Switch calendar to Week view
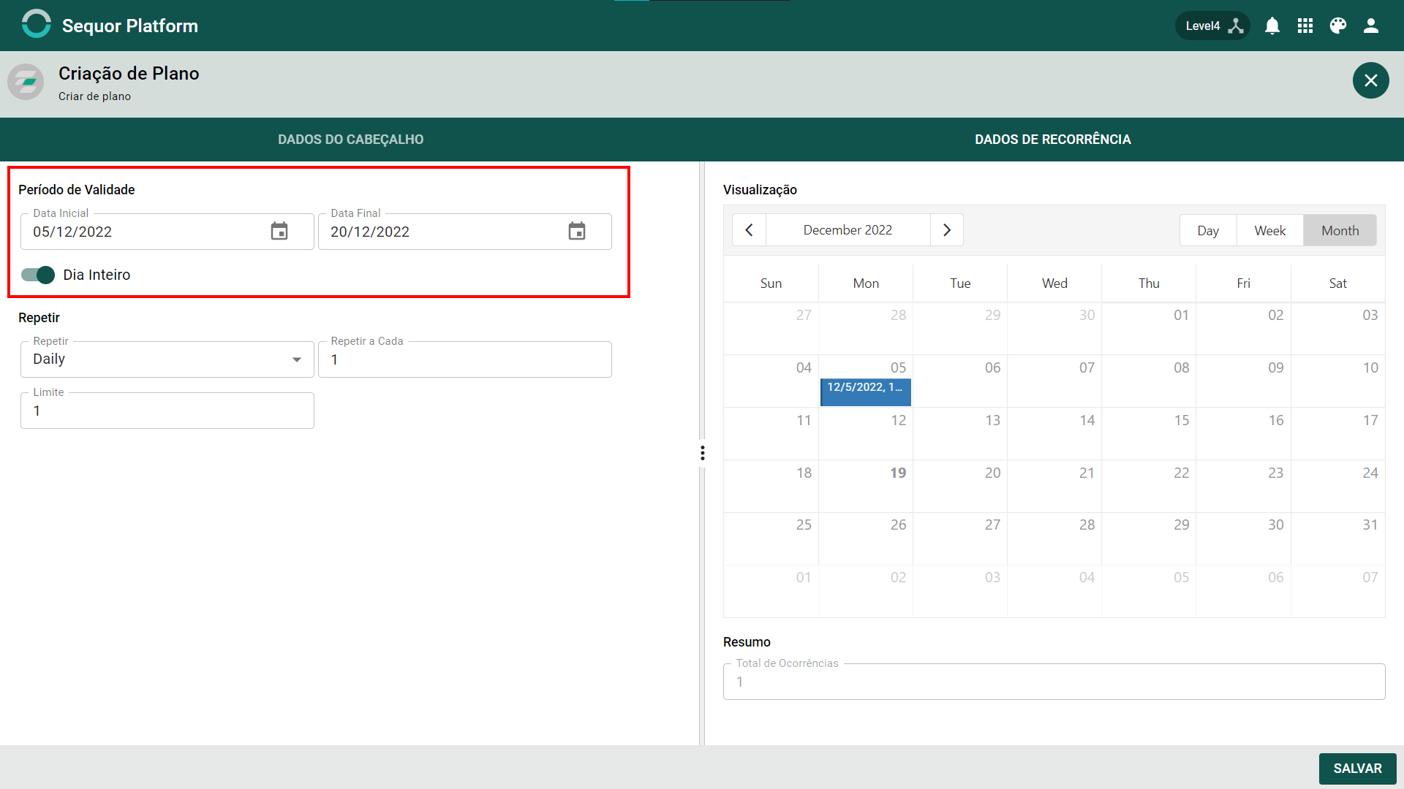This screenshot has width=1404, height=789. pos(1270,231)
